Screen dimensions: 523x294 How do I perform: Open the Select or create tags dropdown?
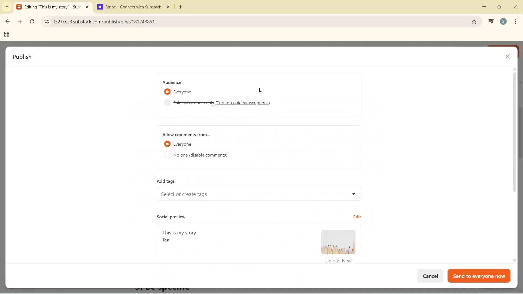(x=259, y=194)
